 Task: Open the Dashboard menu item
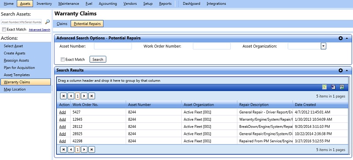click(192, 4)
